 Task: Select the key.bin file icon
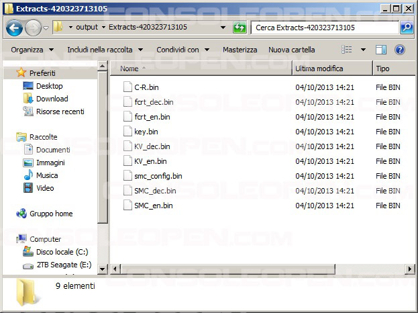click(129, 132)
